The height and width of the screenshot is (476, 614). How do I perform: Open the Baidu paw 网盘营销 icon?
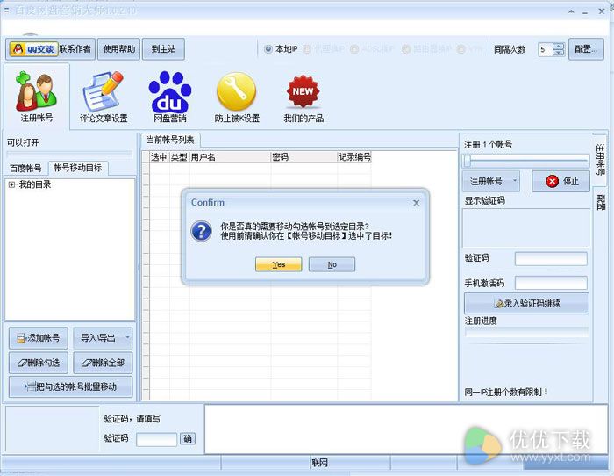point(169,97)
